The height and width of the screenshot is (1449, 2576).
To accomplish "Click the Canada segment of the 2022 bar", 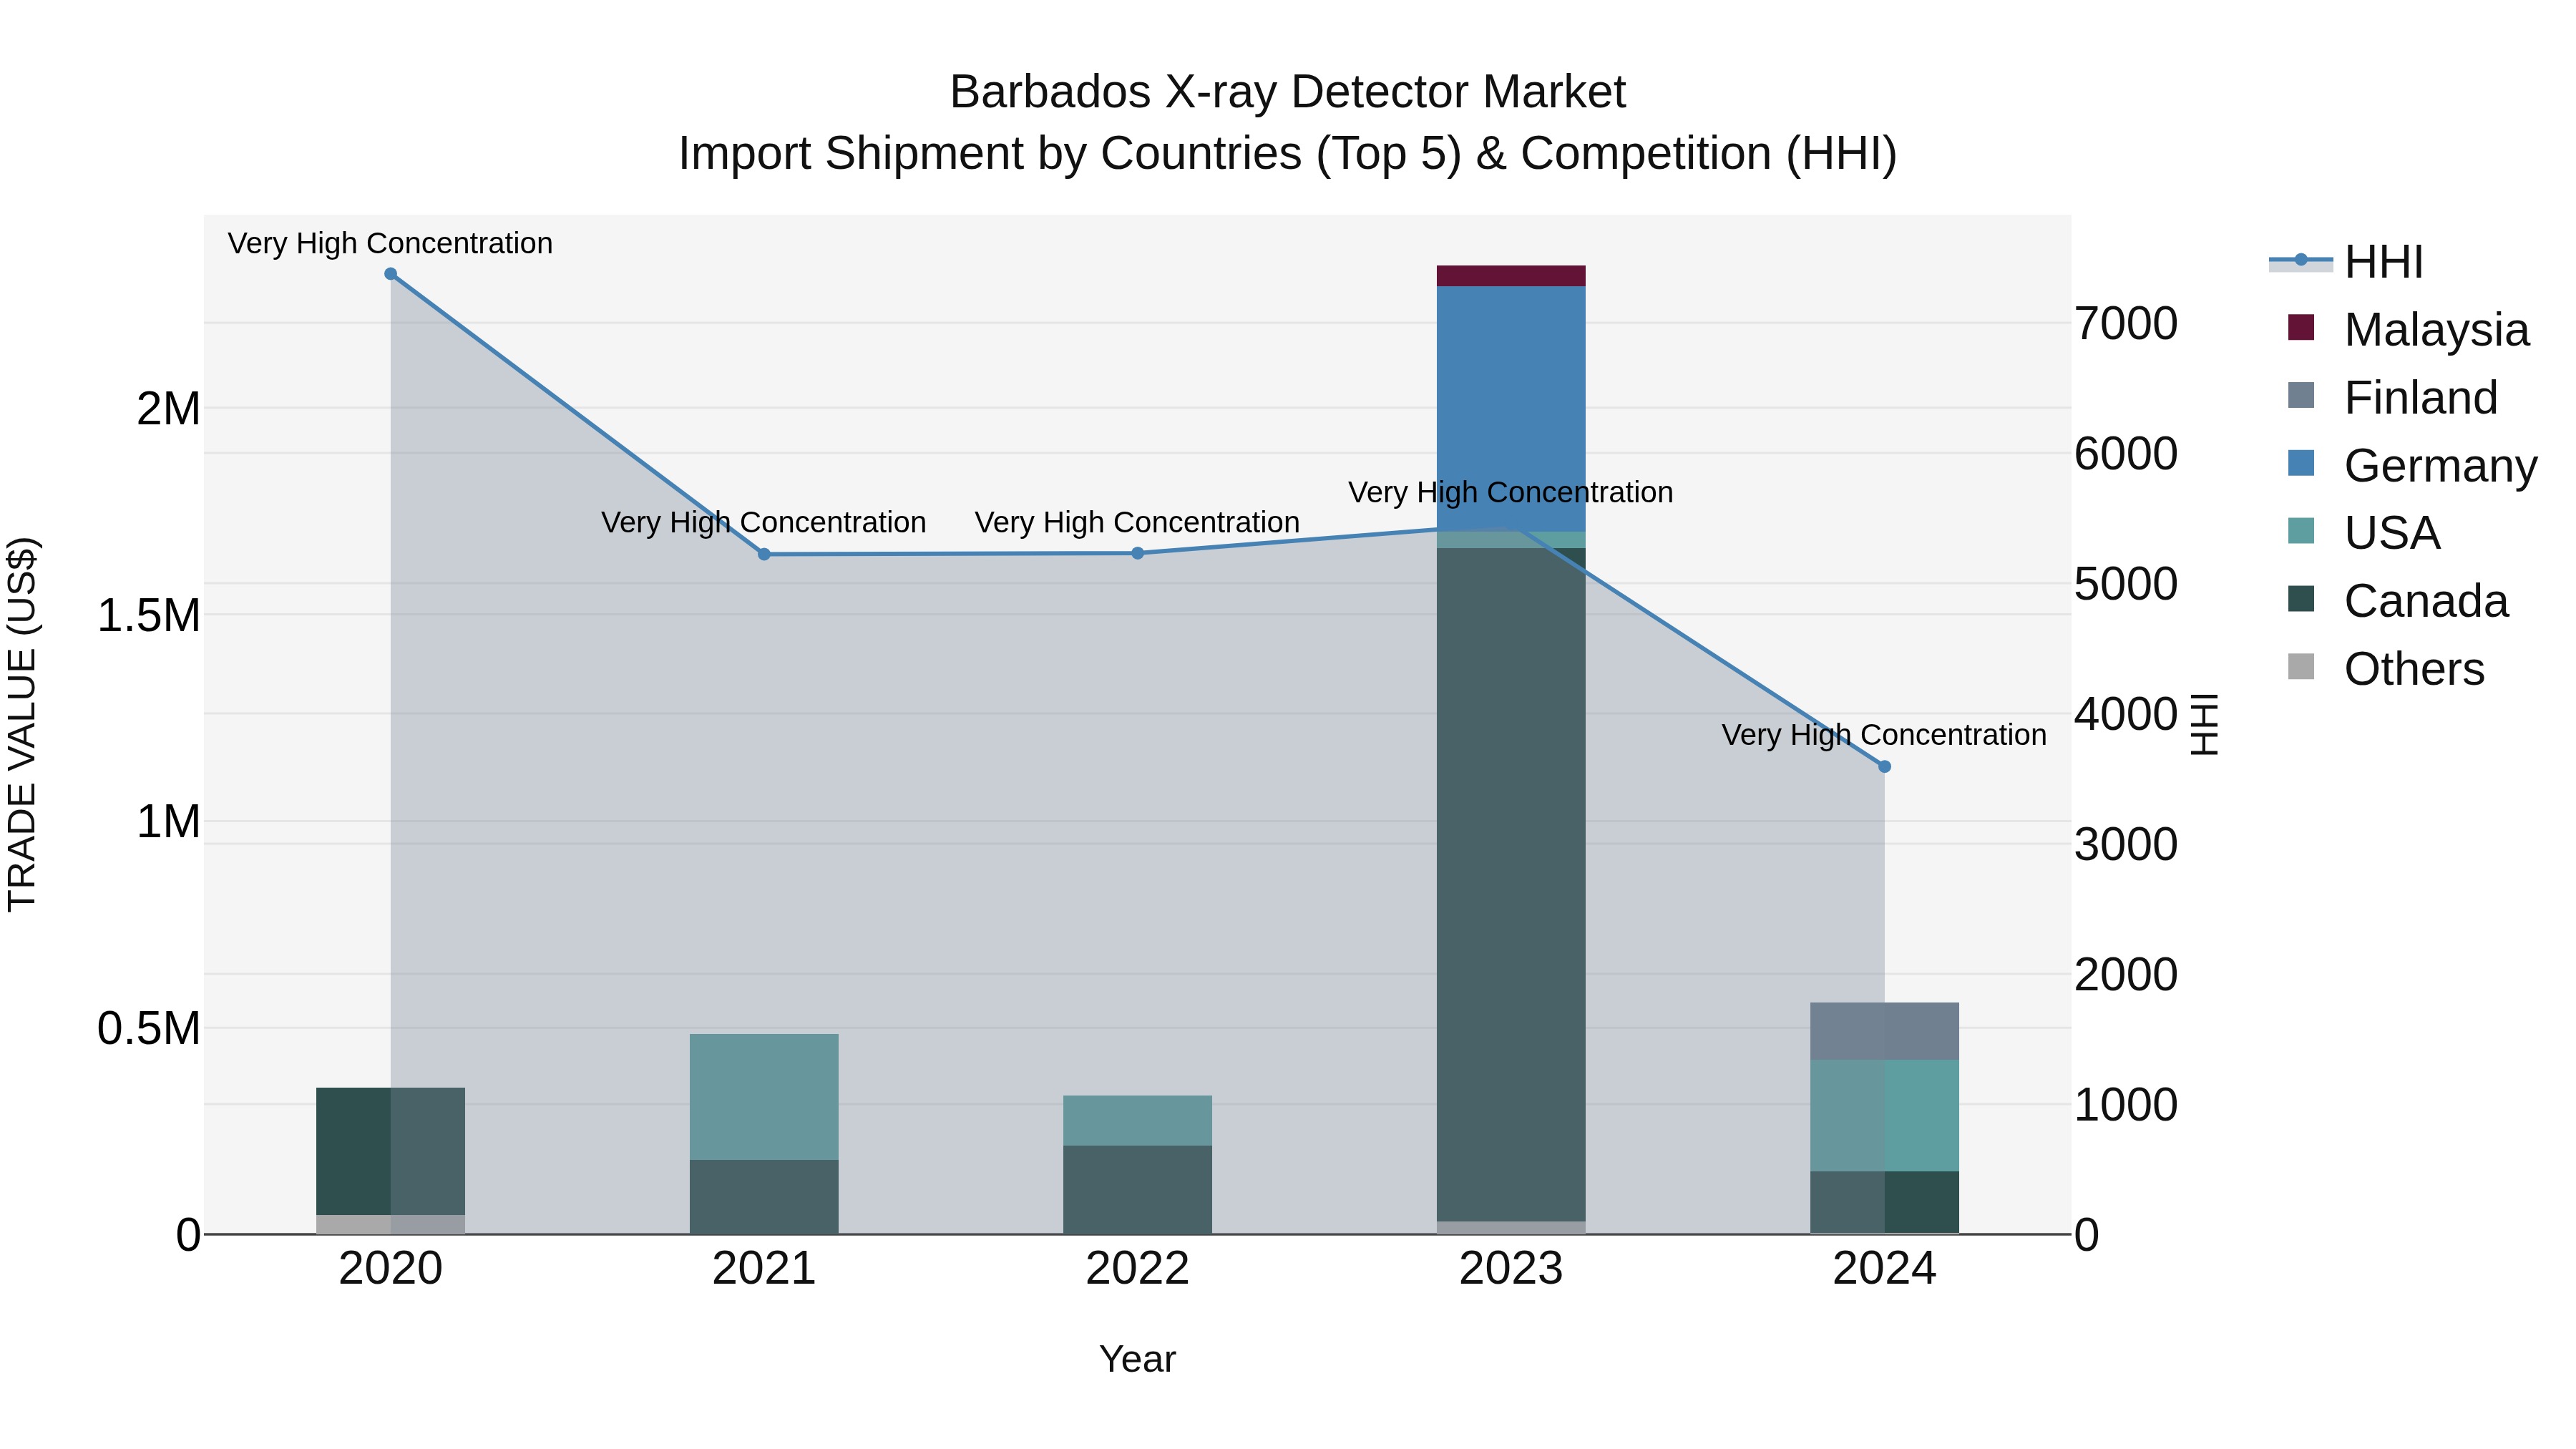I will pyautogui.click(x=1137, y=1190).
